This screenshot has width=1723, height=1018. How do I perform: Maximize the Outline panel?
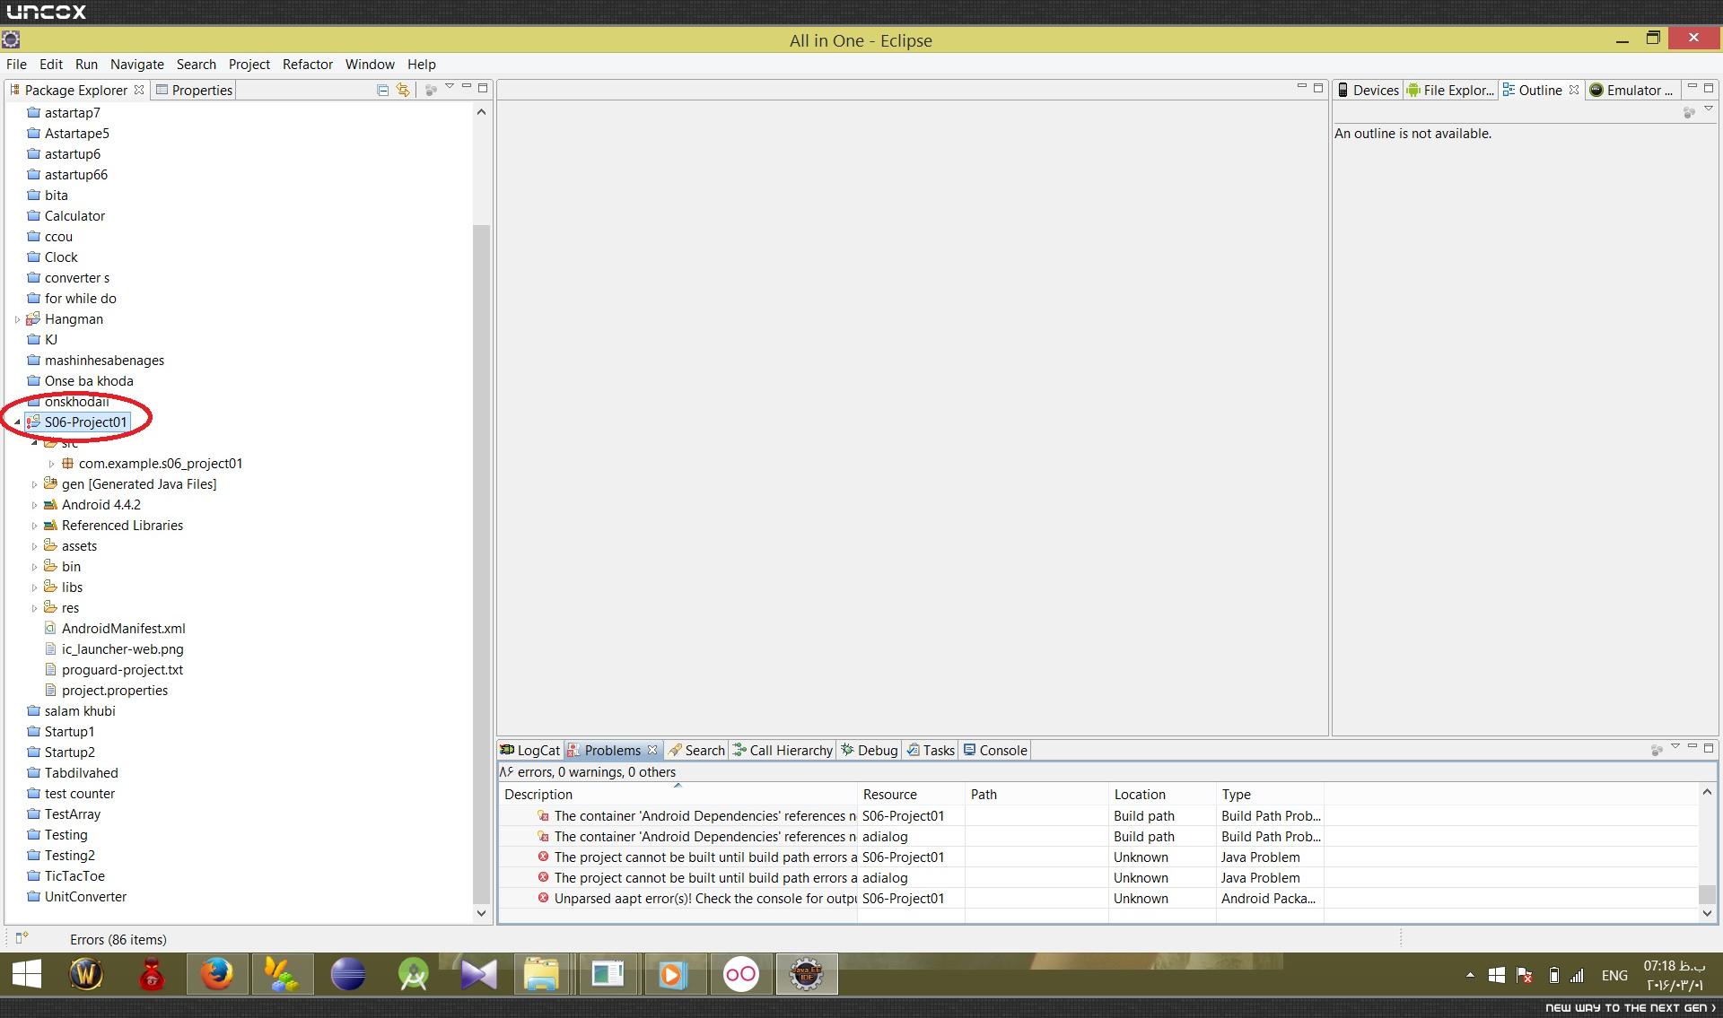[x=1709, y=88]
